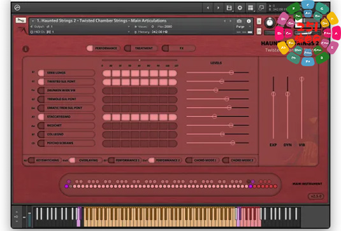
Task: Click the master tune knob
Action: [x=270, y=22]
